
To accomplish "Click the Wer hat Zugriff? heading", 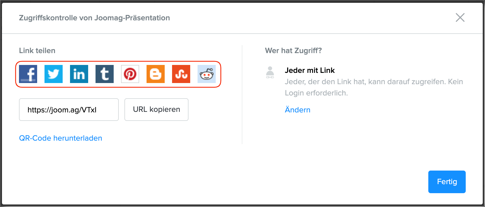I will click(x=293, y=51).
